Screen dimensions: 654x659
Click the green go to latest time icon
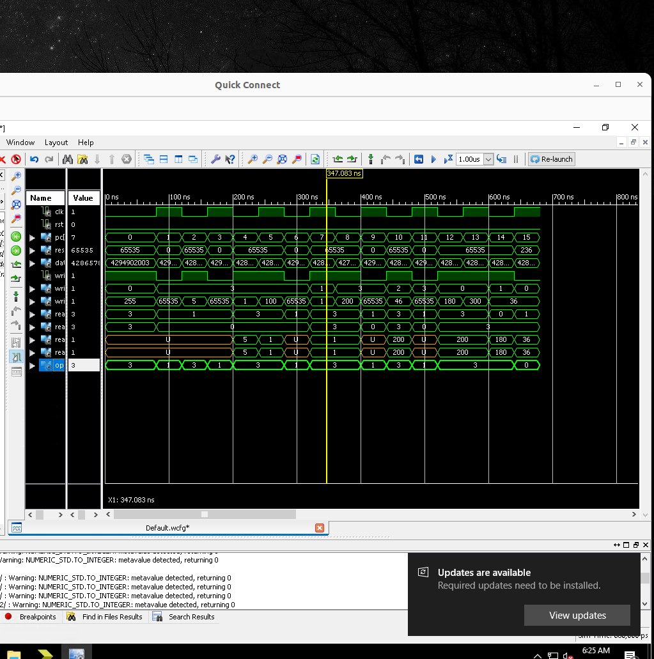coord(17,251)
